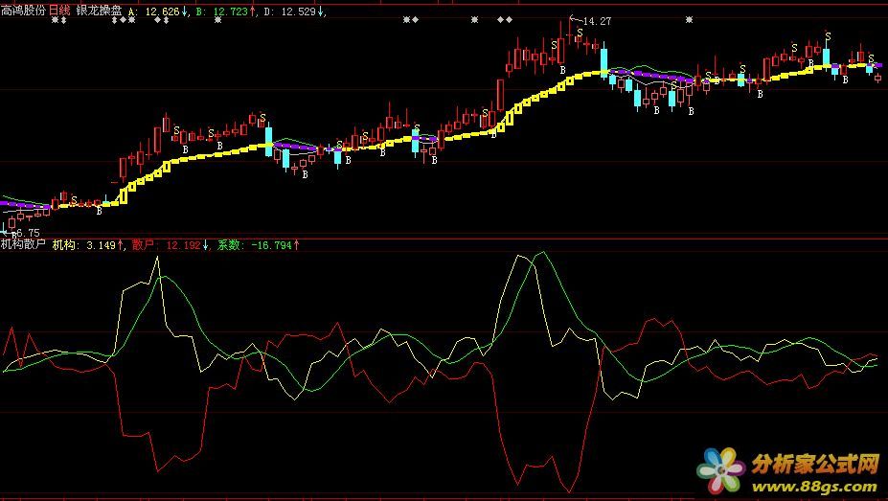Click the 14.27 high price label
The width and height of the screenshot is (888, 501).
pos(597,21)
